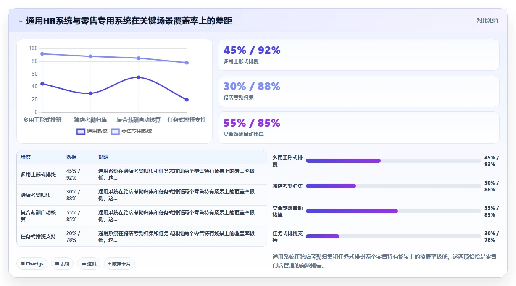Click the 说明 column header in the table

pos(103,157)
